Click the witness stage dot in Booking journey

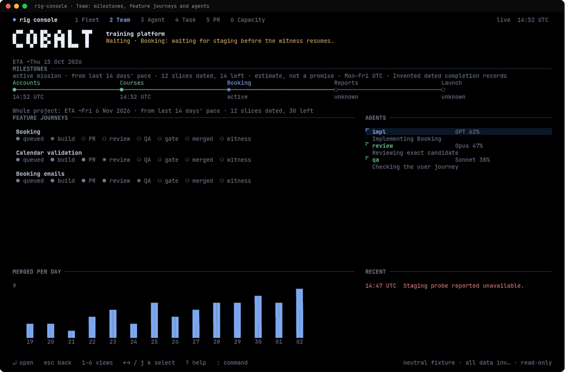[x=222, y=139]
